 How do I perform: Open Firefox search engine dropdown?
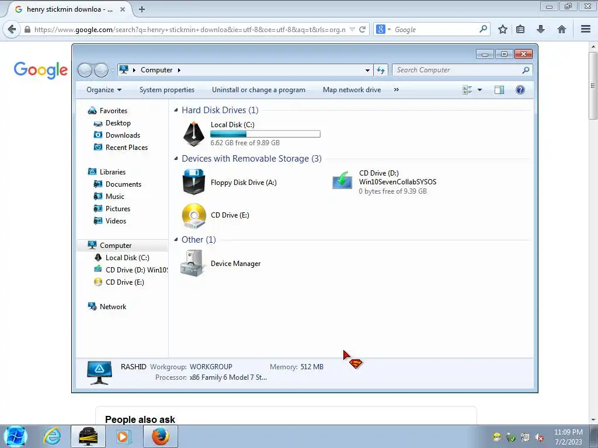[x=383, y=29]
